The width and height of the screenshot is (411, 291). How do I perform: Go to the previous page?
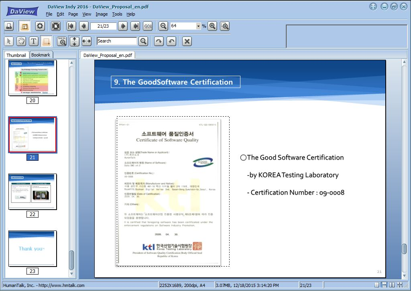pyautogui.click(x=84, y=26)
